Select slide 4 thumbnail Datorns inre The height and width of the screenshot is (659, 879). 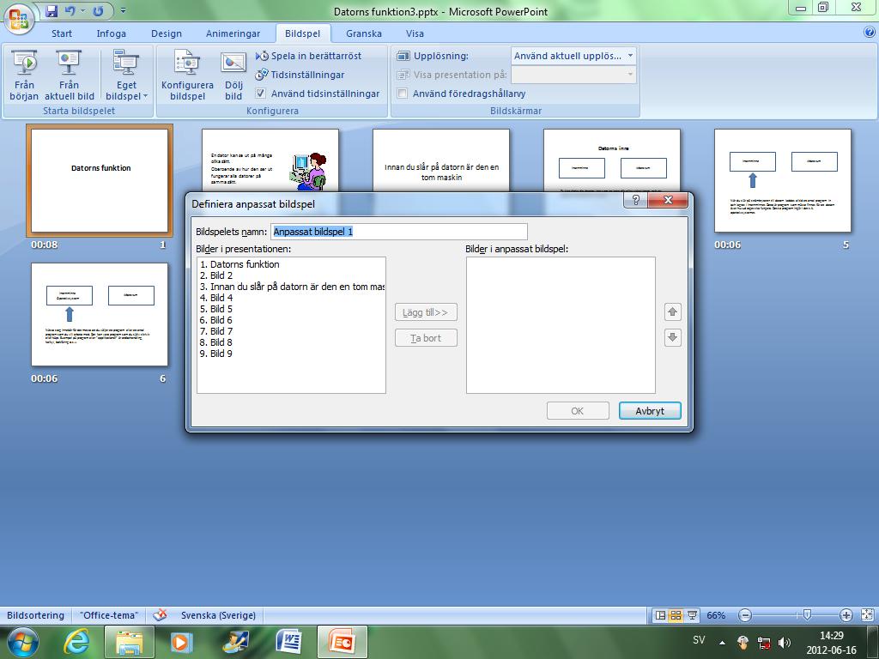point(611,160)
